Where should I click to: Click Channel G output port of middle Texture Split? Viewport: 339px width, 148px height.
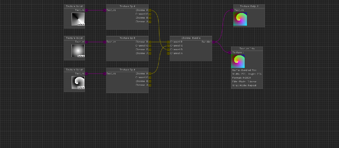click(x=150, y=46)
